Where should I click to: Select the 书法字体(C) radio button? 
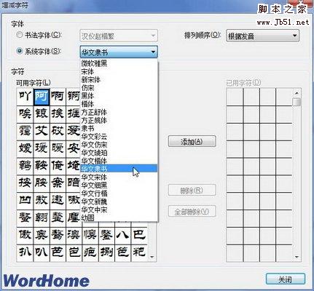pos(20,35)
